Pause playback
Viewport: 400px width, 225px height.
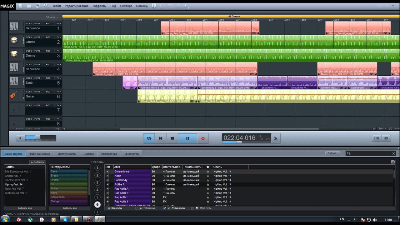pyautogui.click(x=187, y=138)
